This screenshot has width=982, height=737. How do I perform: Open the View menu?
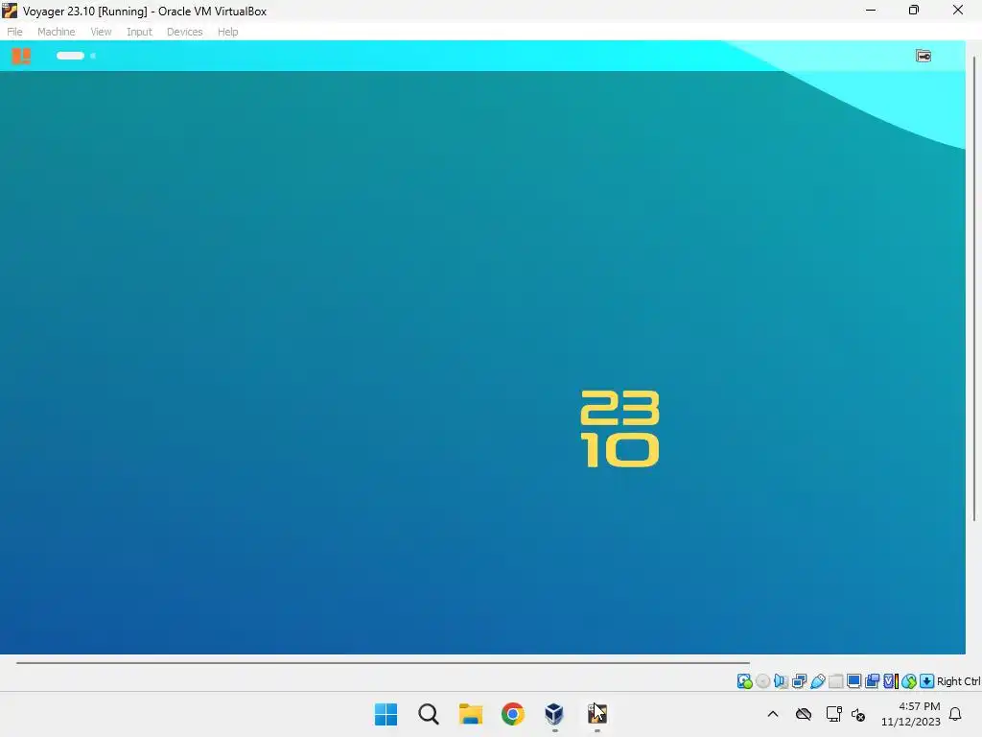point(100,32)
